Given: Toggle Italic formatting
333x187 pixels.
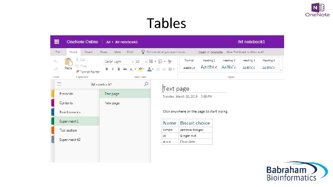Looking at the screenshot, I should pyautogui.click(x=113, y=69).
